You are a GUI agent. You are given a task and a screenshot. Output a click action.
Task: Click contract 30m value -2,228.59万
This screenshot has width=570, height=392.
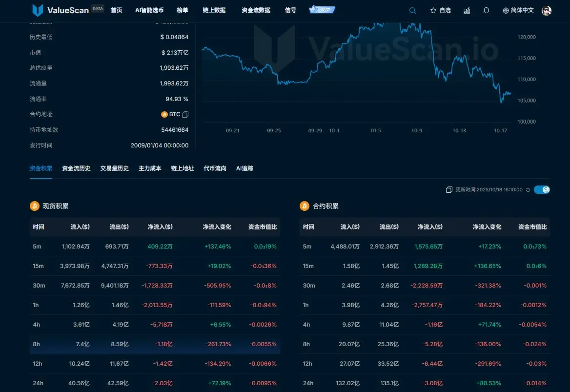click(427, 286)
